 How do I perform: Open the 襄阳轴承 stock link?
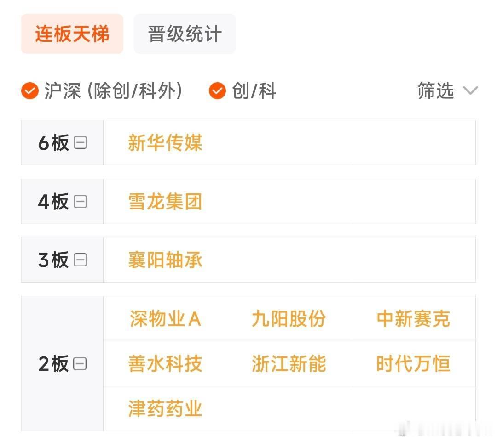coord(165,260)
